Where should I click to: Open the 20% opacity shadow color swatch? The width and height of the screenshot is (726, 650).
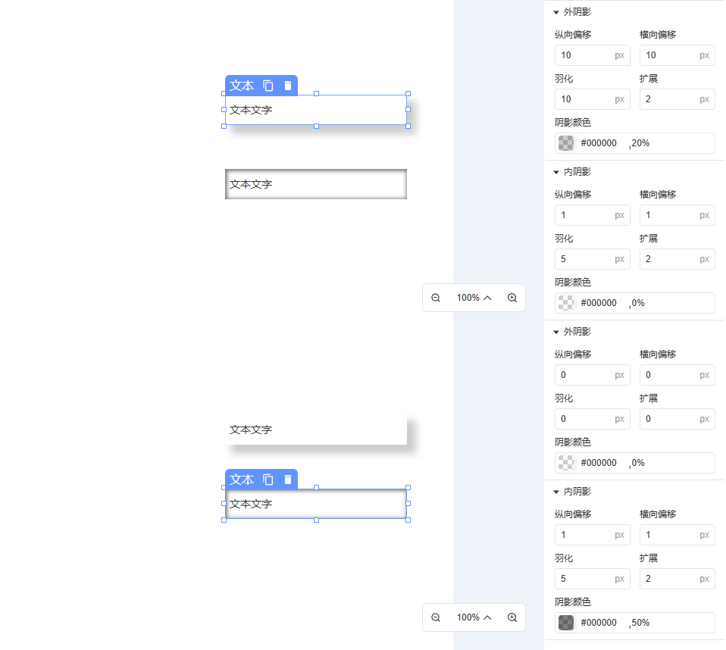(566, 143)
